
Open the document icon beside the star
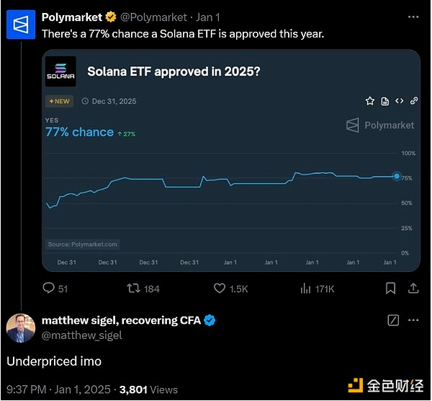click(x=385, y=101)
